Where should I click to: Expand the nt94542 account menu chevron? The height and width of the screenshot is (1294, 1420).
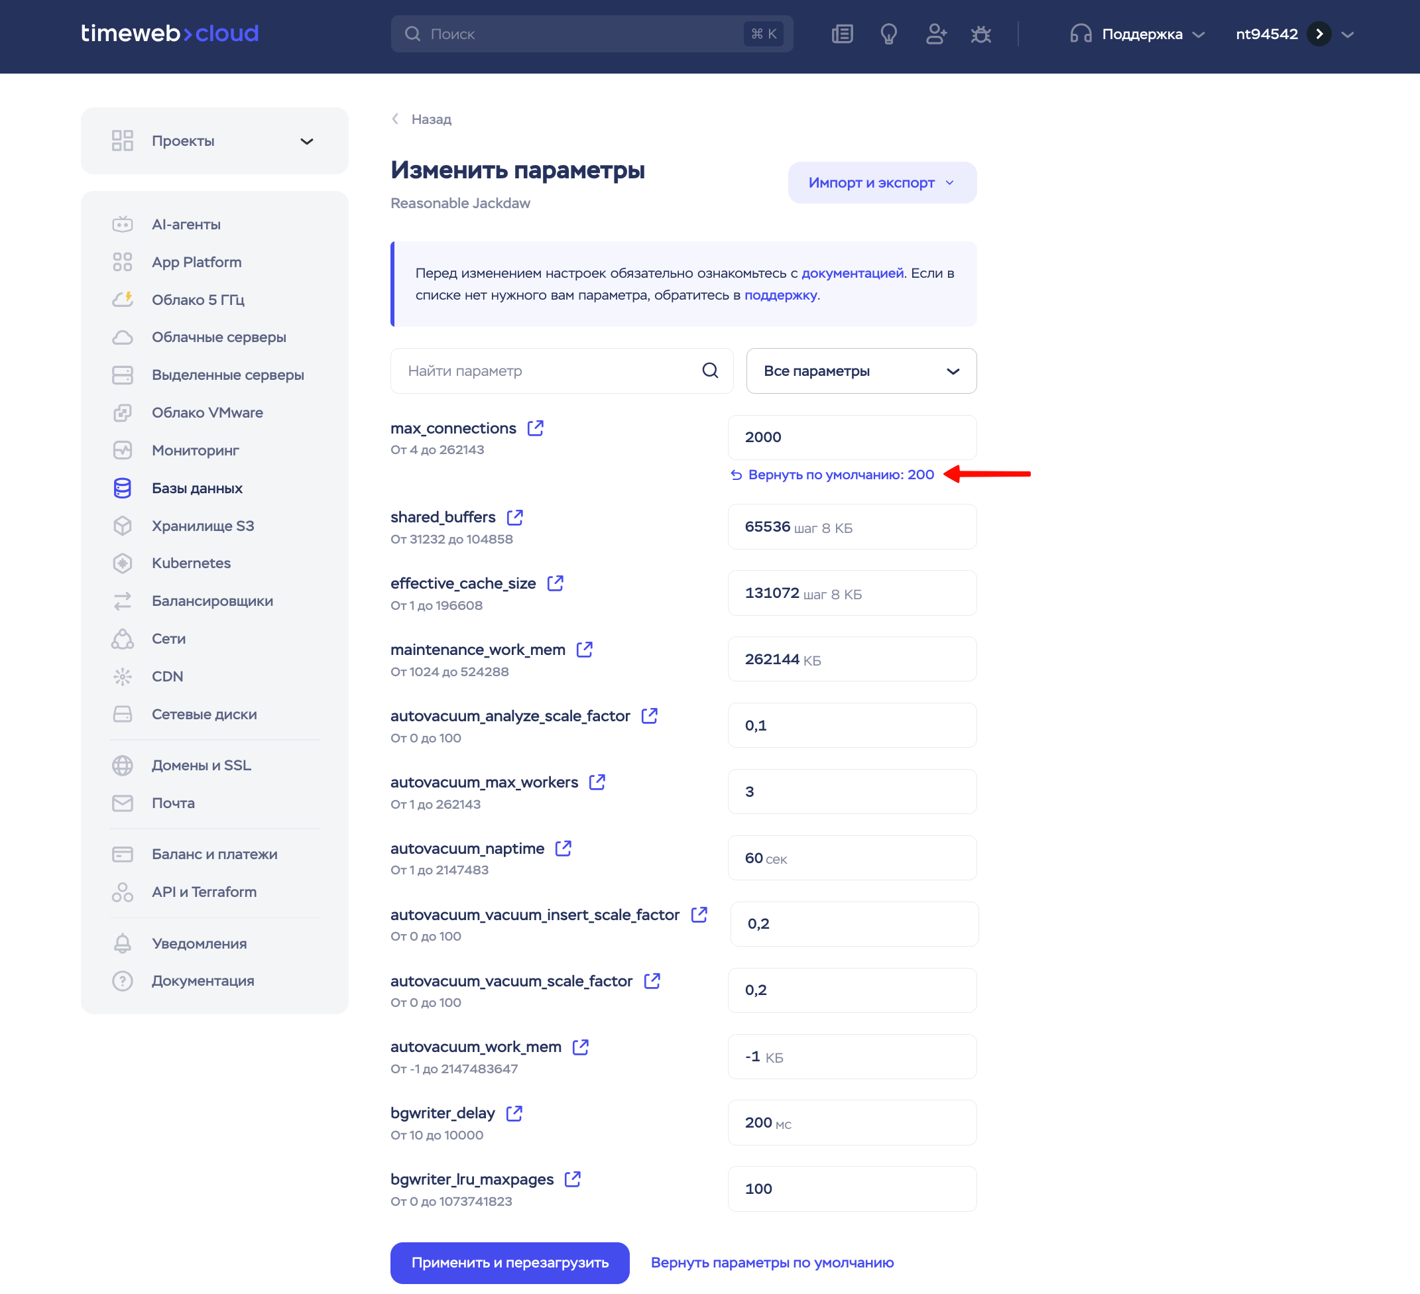point(1348,34)
